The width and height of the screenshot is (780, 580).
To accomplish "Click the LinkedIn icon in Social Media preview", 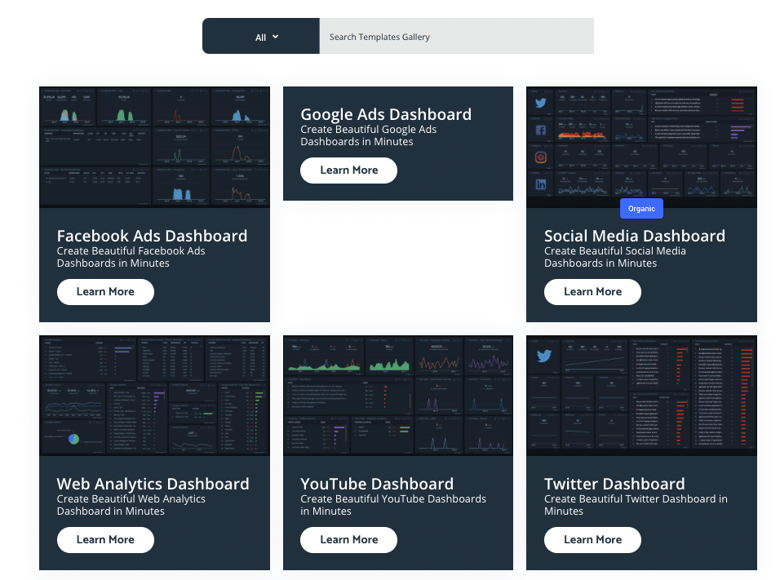I will point(541,184).
